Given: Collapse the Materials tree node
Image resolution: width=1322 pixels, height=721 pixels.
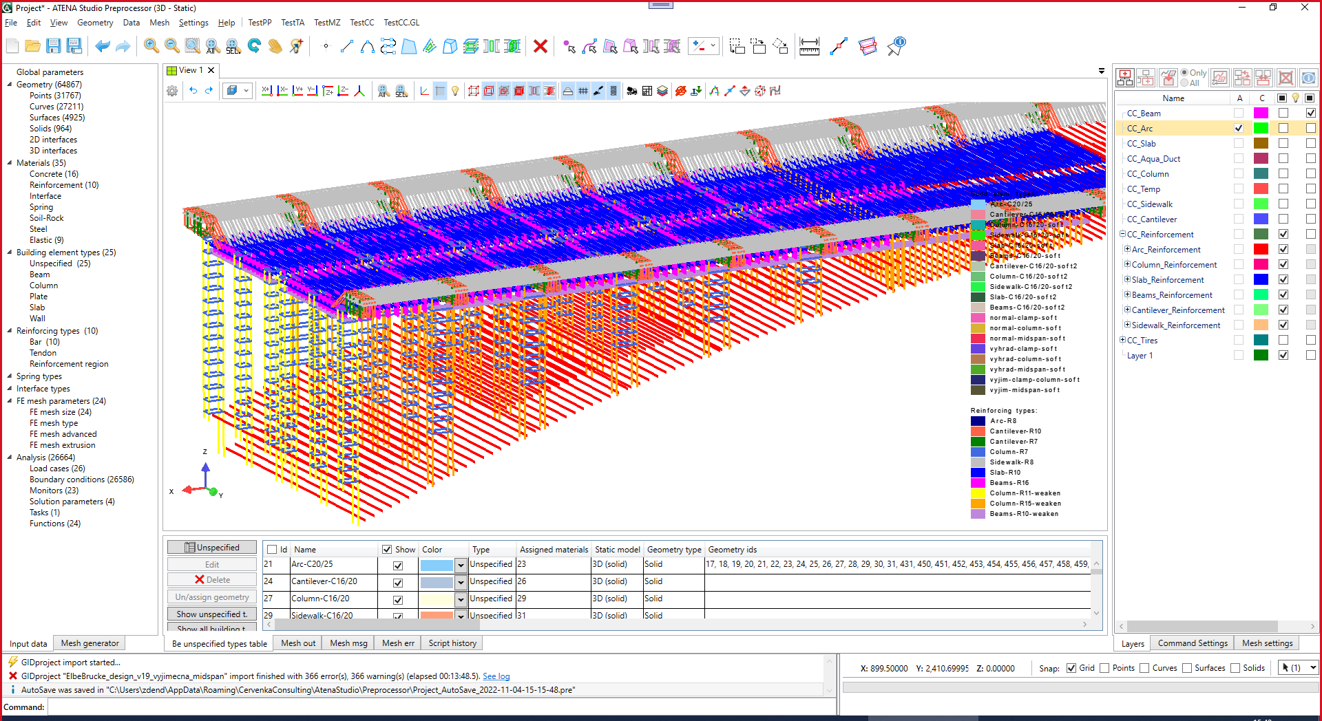Looking at the screenshot, I should pyautogui.click(x=10, y=163).
